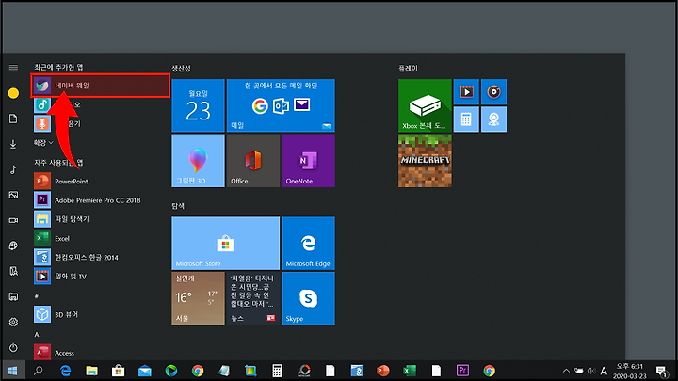
Task: Open the Microsoft Edge tile
Action: pos(308,244)
